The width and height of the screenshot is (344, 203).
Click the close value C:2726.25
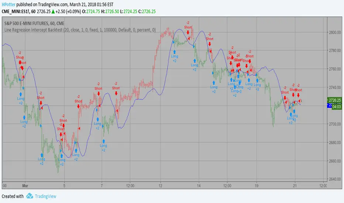pos(147,11)
